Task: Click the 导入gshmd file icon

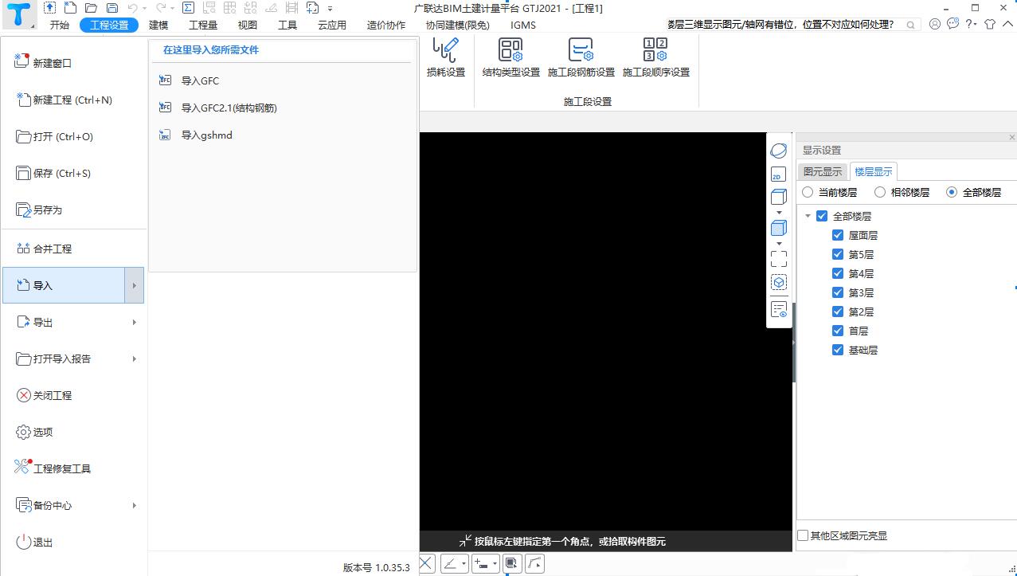Action: click(x=166, y=135)
